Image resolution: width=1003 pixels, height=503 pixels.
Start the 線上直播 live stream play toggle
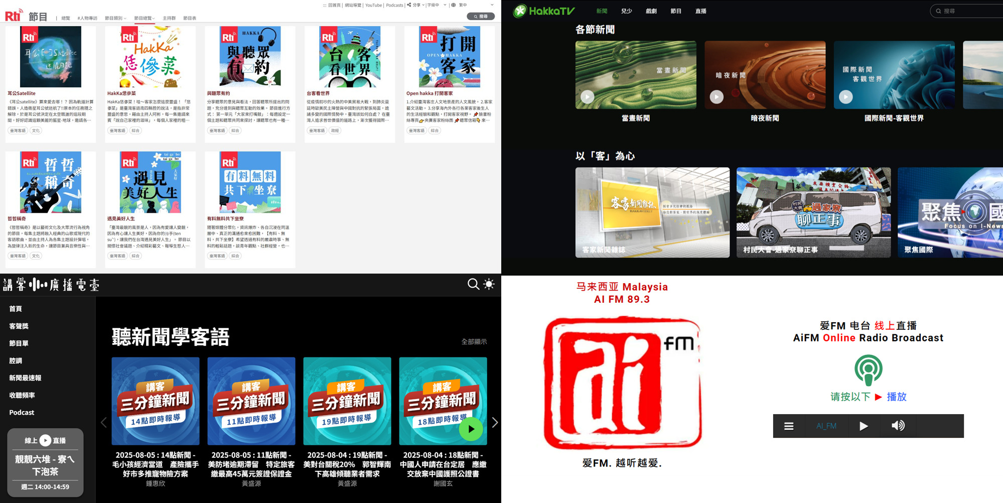pos(45,440)
